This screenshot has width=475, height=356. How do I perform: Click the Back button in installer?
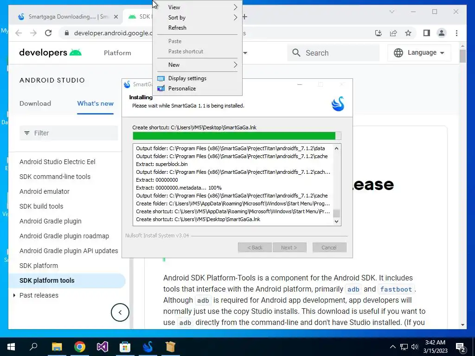click(255, 248)
